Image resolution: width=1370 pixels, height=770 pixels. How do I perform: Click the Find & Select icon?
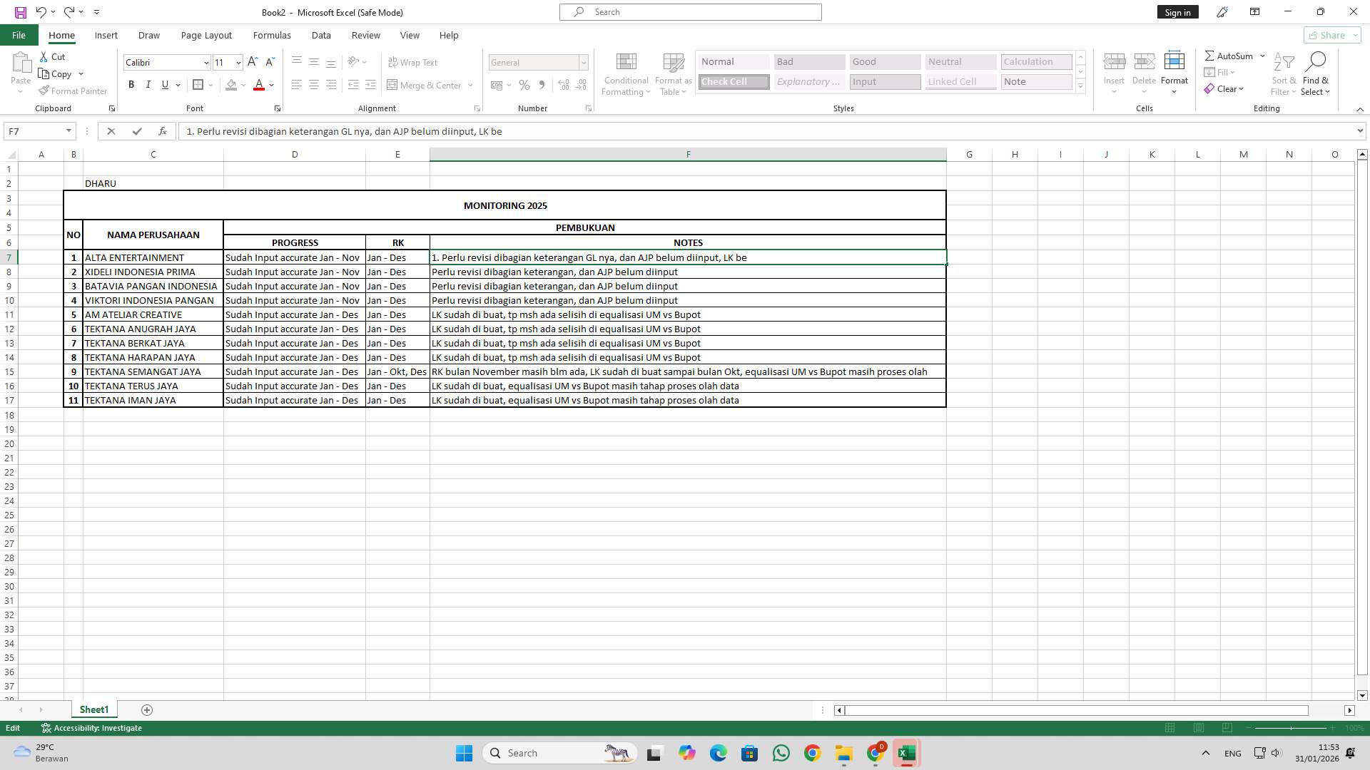click(x=1316, y=73)
